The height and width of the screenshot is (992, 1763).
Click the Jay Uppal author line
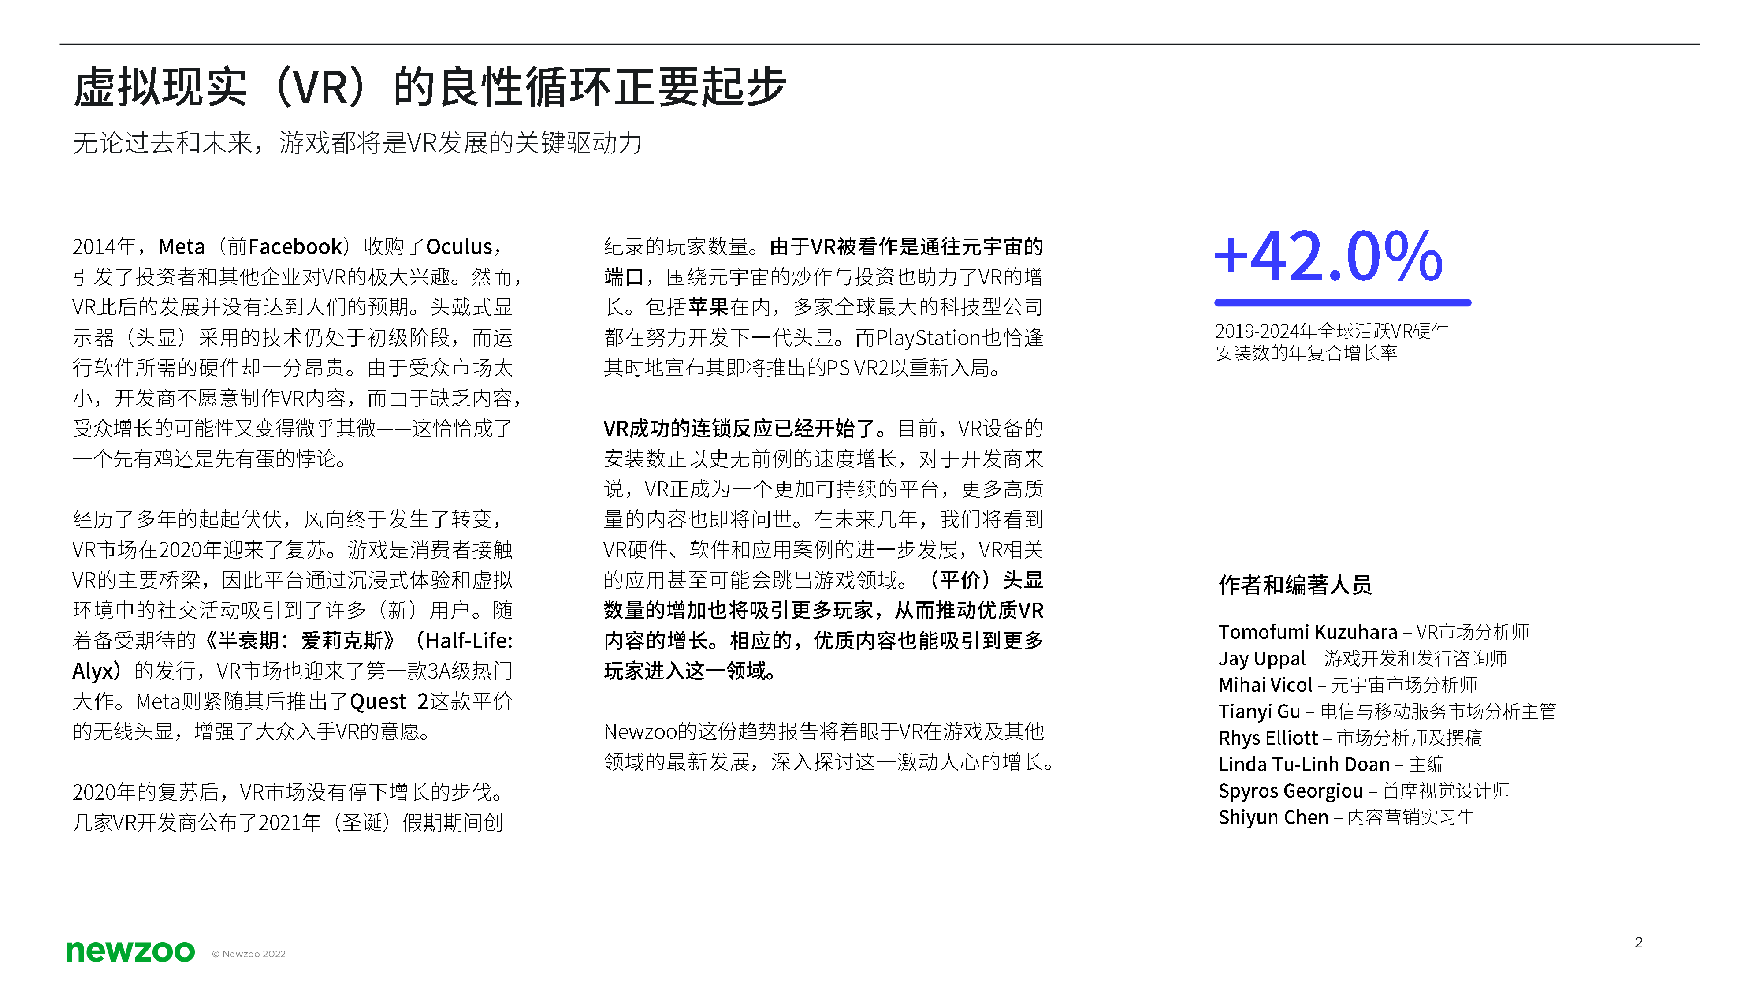1363,659
